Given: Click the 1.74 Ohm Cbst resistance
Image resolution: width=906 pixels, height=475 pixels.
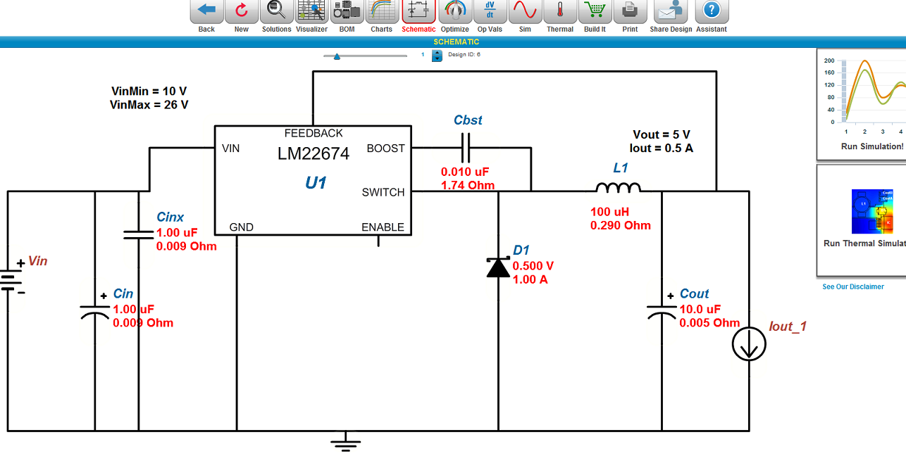Looking at the screenshot, I should 468,185.
